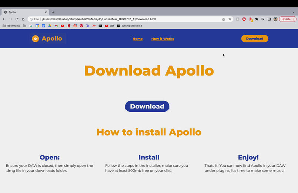Open the Google Docs bookmark
Image resolution: width=298 pixels, height=193 pixels.
point(44,26)
